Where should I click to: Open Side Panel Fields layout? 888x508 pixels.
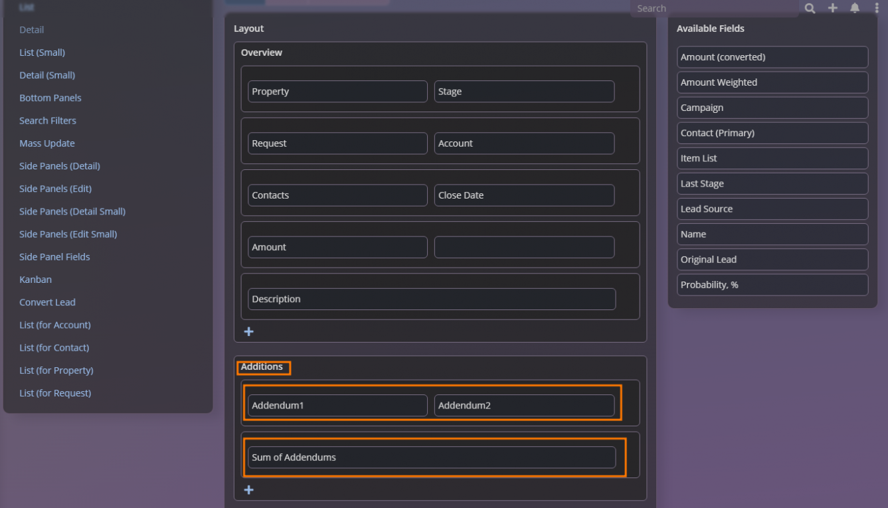tap(54, 256)
